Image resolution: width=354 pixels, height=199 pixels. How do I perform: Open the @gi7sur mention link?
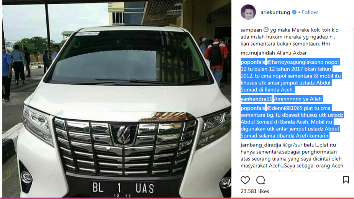tap(292, 145)
